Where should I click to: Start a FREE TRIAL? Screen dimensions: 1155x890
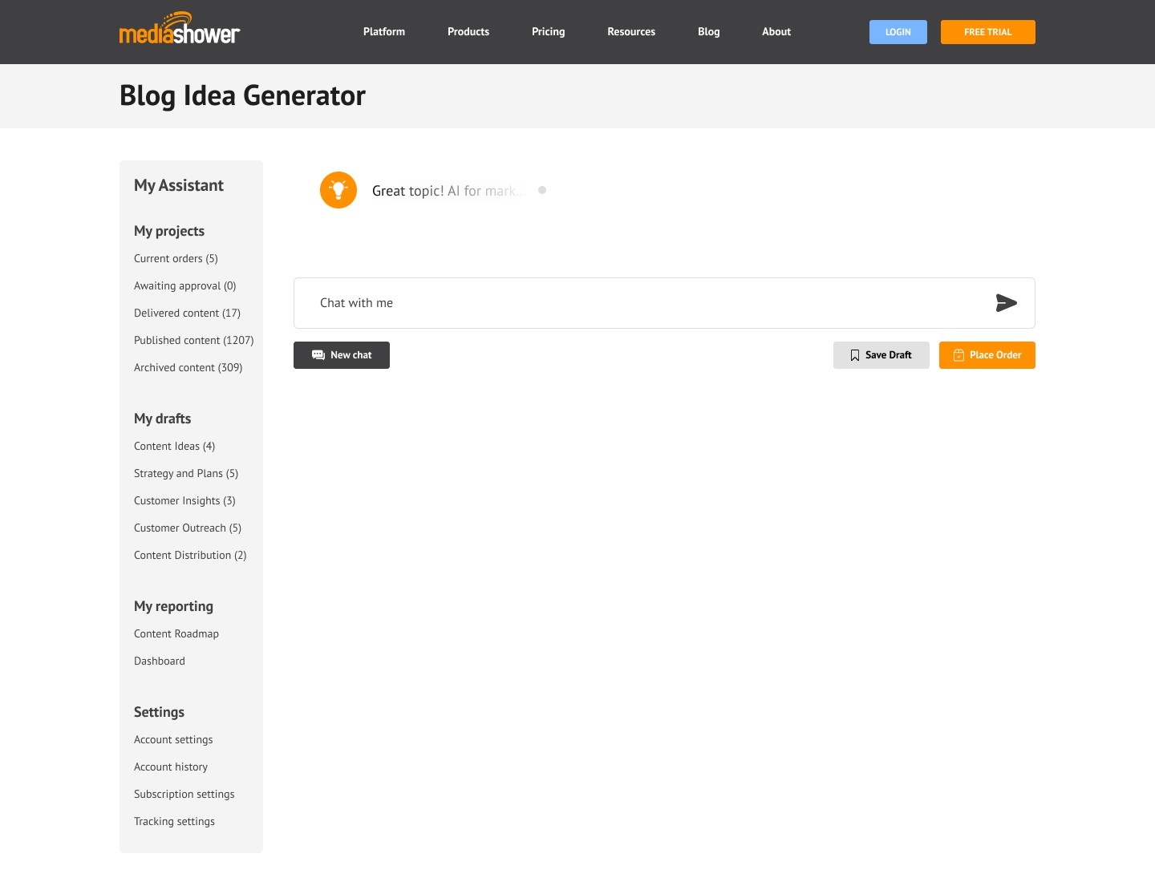point(988,32)
